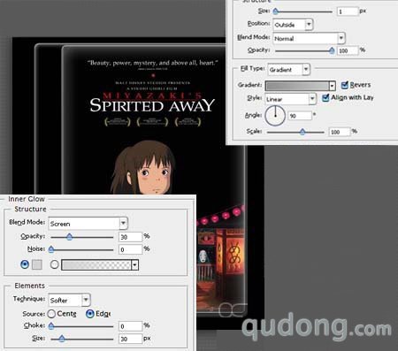Click the Inner Glow color swatch

point(37,264)
